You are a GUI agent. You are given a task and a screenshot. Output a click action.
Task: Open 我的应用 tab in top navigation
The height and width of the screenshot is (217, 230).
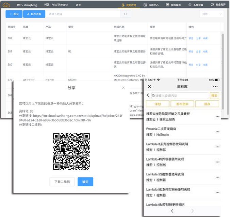click(129, 5)
